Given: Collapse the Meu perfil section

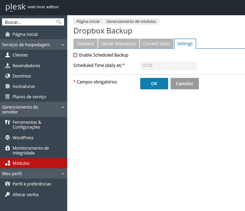Looking at the screenshot, I should coord(63,173).
